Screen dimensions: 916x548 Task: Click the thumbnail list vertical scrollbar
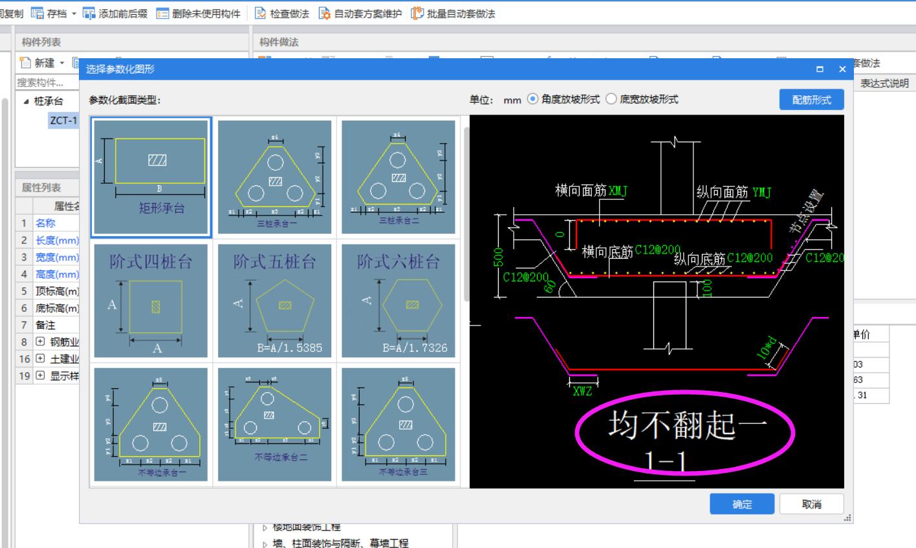466,214
